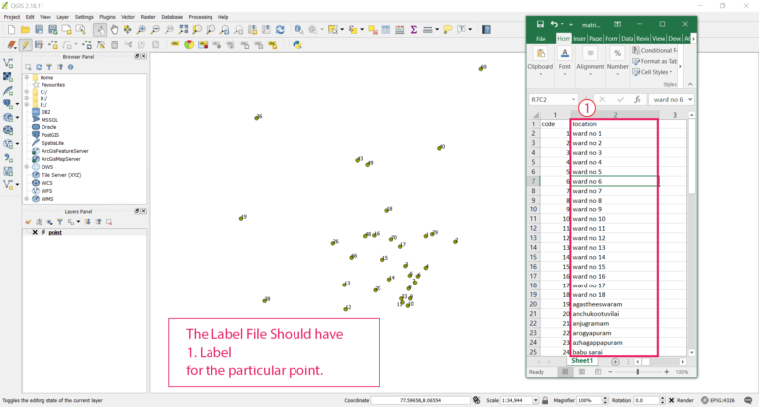Screen dimensions: 759x407
Task: Click the Excel Save icon in title bar
Action: pos(540,23)
